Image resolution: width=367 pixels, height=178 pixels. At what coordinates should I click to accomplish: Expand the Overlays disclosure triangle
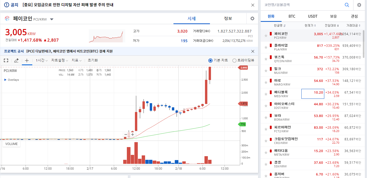(x=5, y=80)
